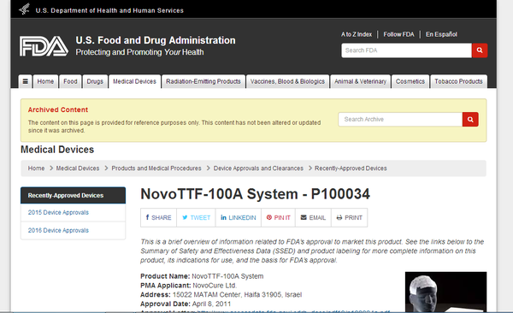
Task: Open Products and Medical Procedures breadcrumb
Action: pos(156,168)
